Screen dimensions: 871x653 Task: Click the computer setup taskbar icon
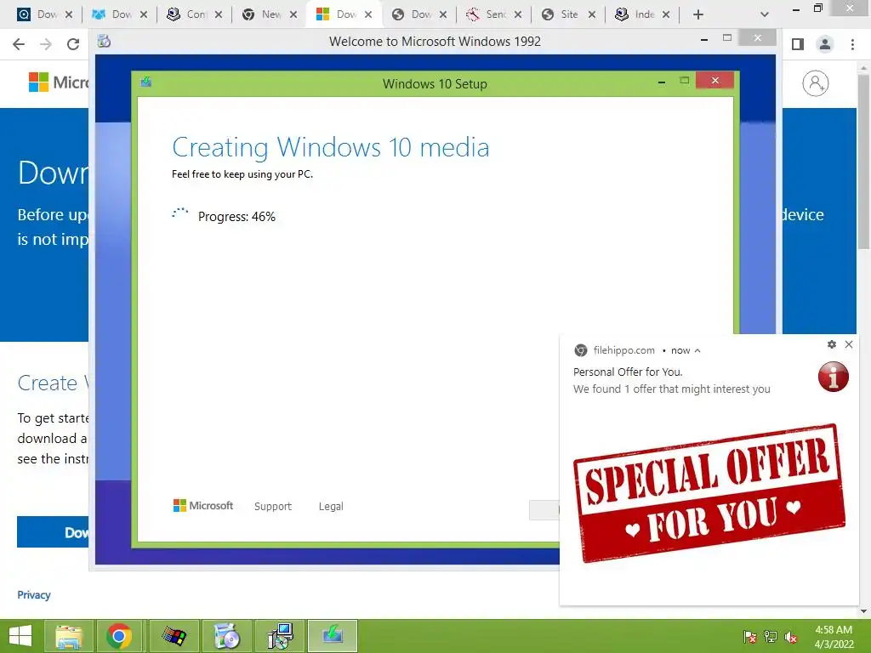(280, 636)
